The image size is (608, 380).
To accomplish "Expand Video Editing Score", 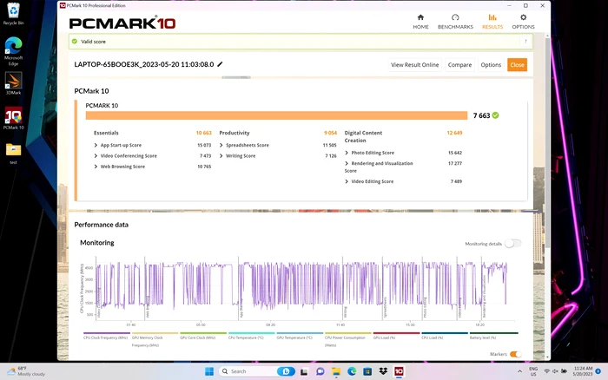I will pyautogui.click(x=347, y=181).
